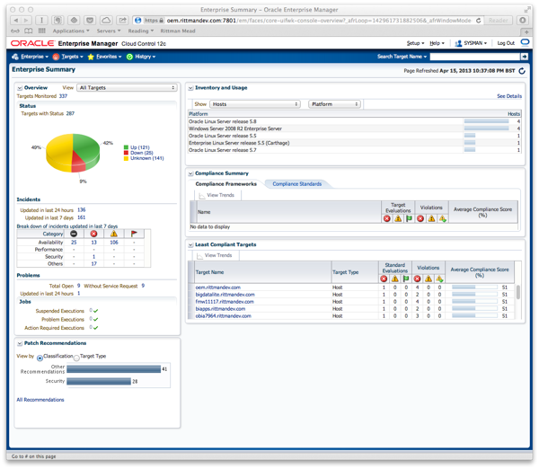Screen dimensions: 539x469
Task: Select Classification radio button
Action: pyautogui.click(x=40, y=358)
